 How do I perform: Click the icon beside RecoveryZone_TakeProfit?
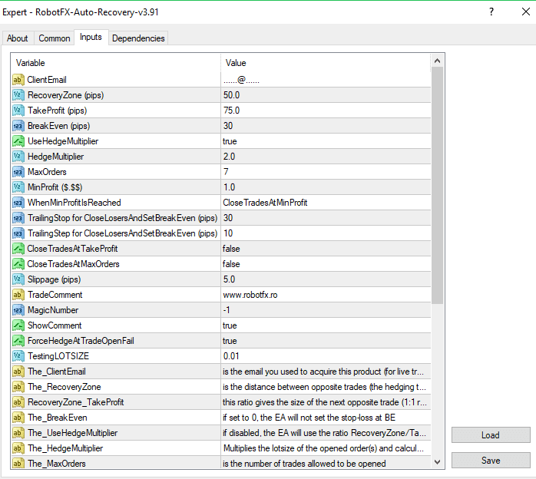[18, 402]
